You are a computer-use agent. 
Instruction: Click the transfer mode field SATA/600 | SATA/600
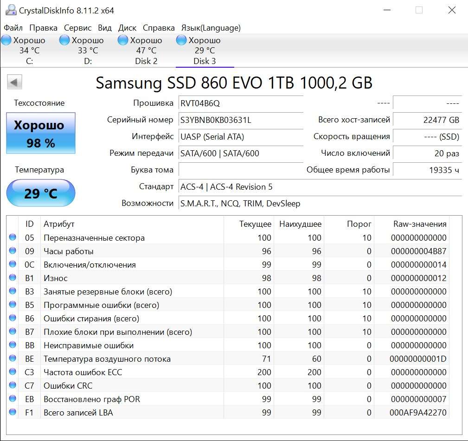click(241, 153)
